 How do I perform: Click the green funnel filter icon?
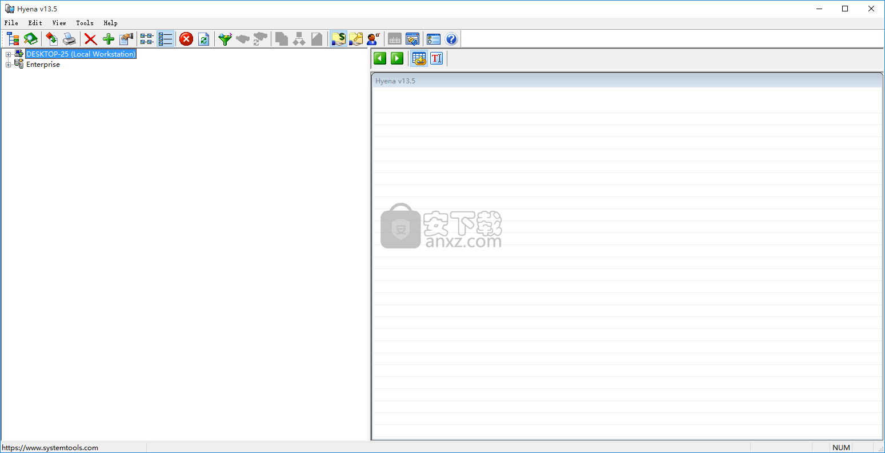225,39
